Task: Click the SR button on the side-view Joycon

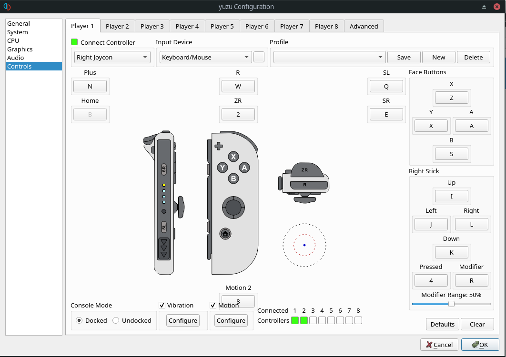Action: coord(164,169)
